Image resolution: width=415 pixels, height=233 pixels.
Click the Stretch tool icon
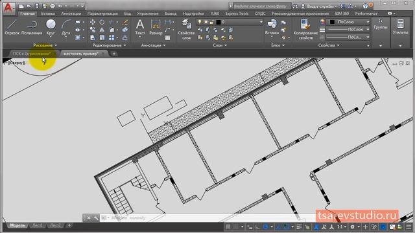click(92, 38)
